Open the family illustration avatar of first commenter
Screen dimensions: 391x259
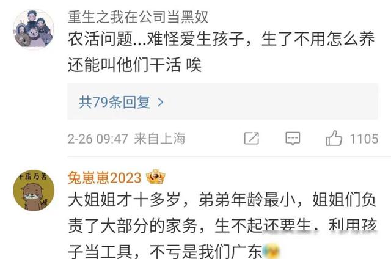click(x=34, y=29)
